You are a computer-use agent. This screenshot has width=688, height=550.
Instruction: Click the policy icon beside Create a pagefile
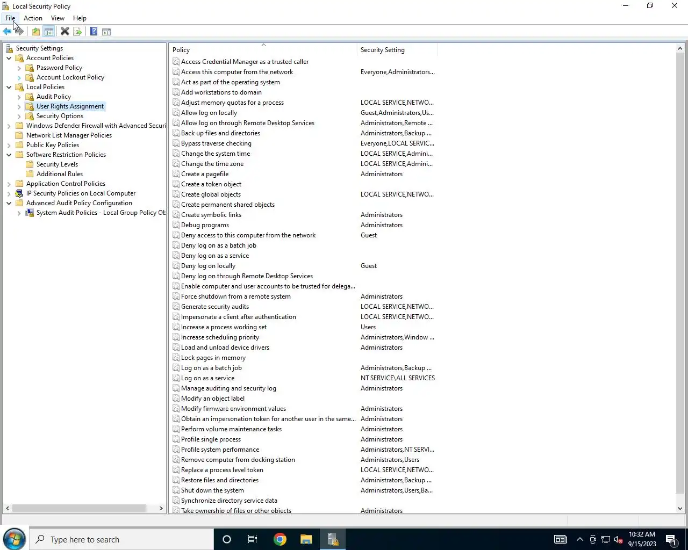pyautogui.click(x=176, y=174)
